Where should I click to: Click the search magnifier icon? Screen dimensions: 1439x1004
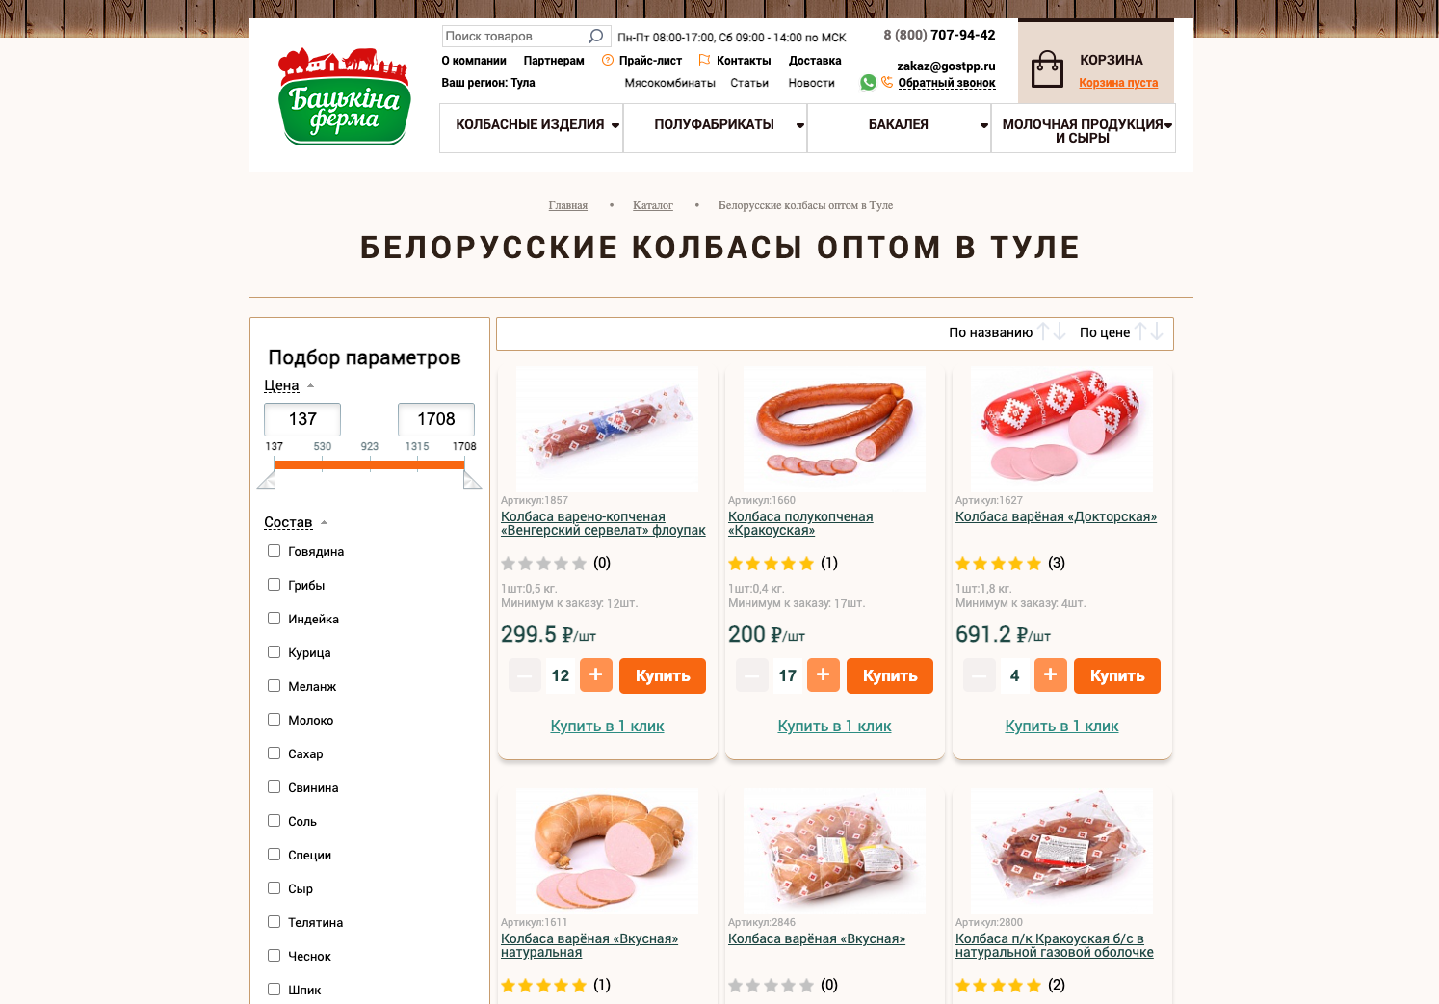[595, 36]
